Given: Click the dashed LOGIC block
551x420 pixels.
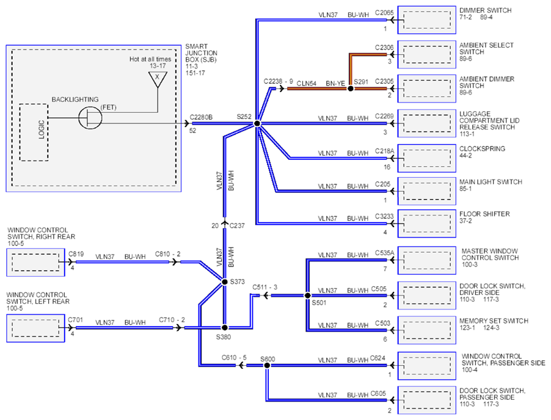Looking at the screenshot, I should tap(34, 132).
